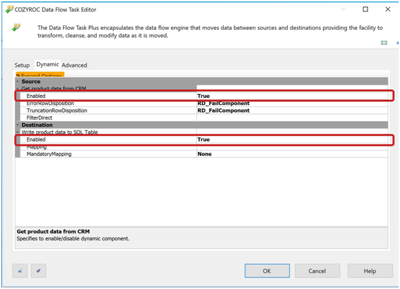This screenshot has width=400, height=289.
Task: Select the ErrorRowDisposition property label
Action: click(50, 103)
